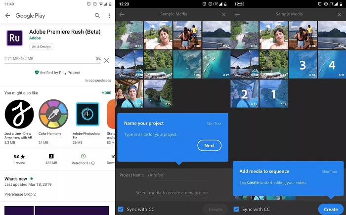Select the 0:27 aerial boats clip in middle screen
The image size is (346, 215).
click(x=216, y=64)
